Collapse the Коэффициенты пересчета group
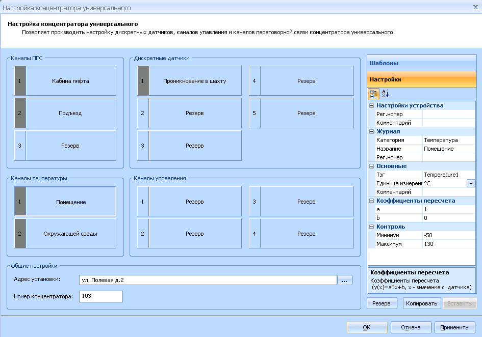Screen dimensions: 482x337 click(371, 201)
